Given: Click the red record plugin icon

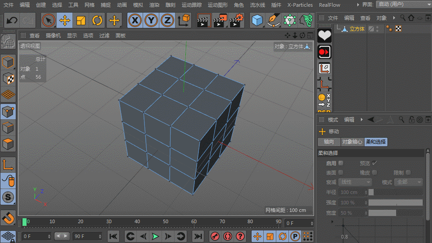Looking at the screenshot, I should [x=324, y=52].
